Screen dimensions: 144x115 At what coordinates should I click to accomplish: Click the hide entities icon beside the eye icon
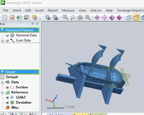click(x=55, y=17)
